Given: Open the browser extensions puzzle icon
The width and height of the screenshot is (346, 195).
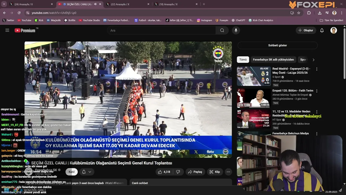Looking at the screenshot, I should coord(309,13).
